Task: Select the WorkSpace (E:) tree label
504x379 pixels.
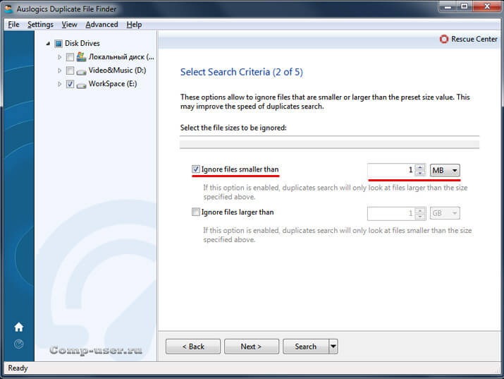Action: 113,84
